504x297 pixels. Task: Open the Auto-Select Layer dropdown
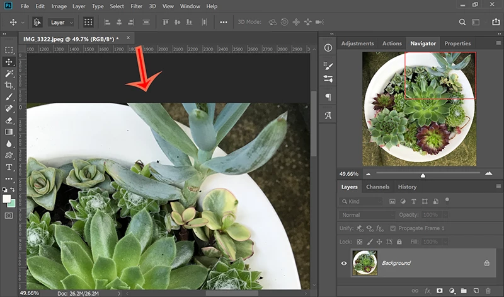click(x=61, y=23)
